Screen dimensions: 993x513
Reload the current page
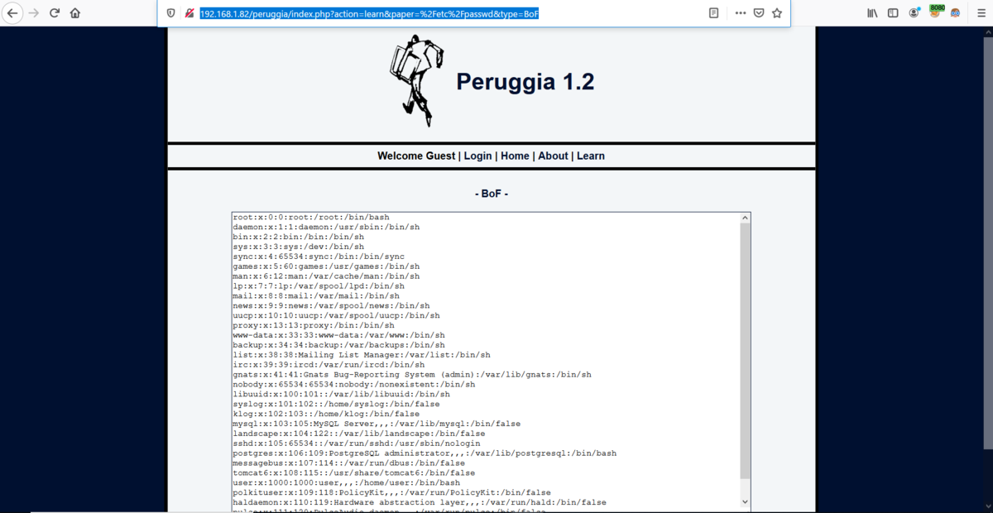pyautogui.click(x=55, y=13)
